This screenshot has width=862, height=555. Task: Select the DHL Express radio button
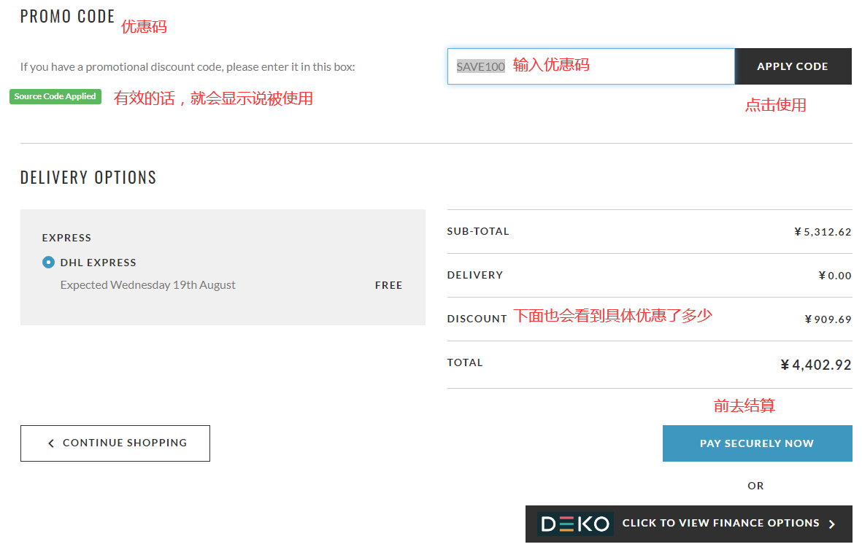tap(48, 263)
